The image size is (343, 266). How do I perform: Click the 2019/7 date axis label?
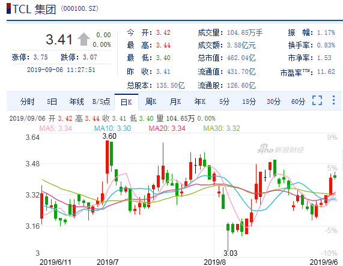pos(108,262)
